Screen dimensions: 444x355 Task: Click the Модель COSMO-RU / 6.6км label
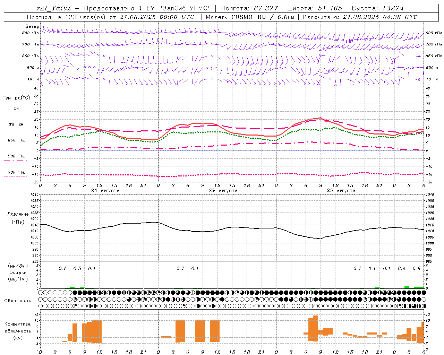[250, 17]
